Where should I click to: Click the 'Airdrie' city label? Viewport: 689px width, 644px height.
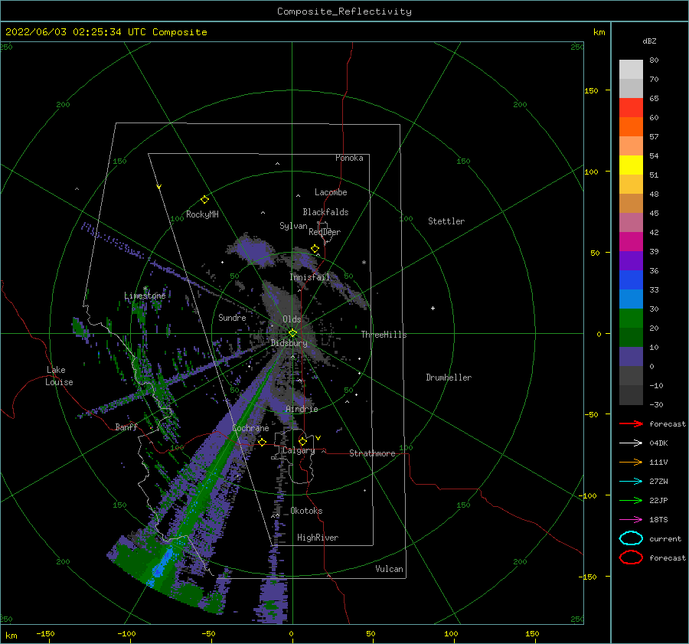tap(302, 409)
